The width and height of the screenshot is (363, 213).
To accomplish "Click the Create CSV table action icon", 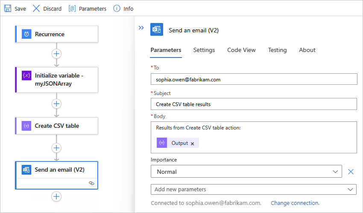I will pyautogui.click(x=26, y=126).
